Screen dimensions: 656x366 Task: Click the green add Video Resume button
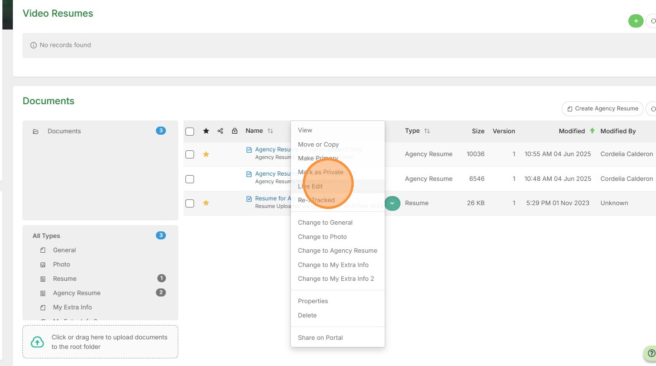point(635,21)
